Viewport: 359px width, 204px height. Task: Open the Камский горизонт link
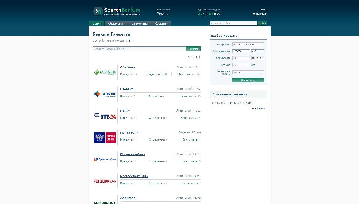pyautogui.click(x=240, y=103)
